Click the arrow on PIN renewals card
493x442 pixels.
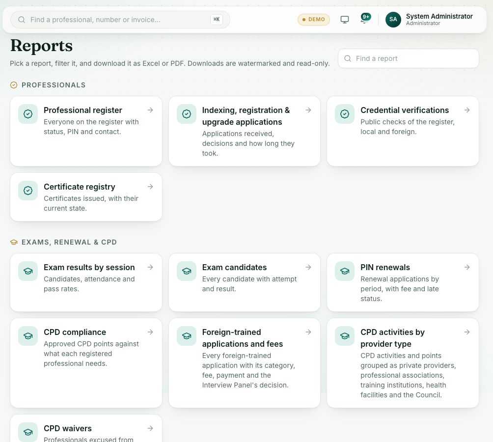point(467,267)
